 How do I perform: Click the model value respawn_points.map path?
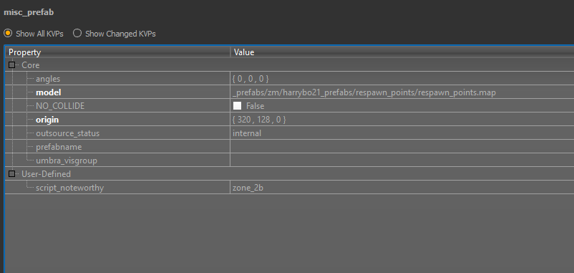364,92
